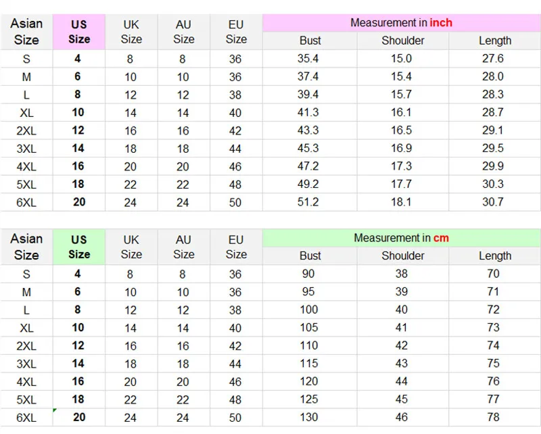Select bust value 41.3 in the inch table
This screenshot has height=434, width=541.
308,112
